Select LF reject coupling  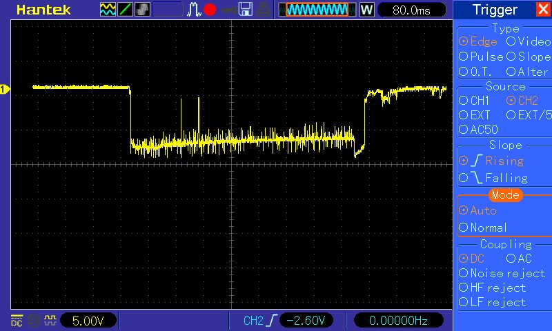pyautogui.click(x=492, y=302)
